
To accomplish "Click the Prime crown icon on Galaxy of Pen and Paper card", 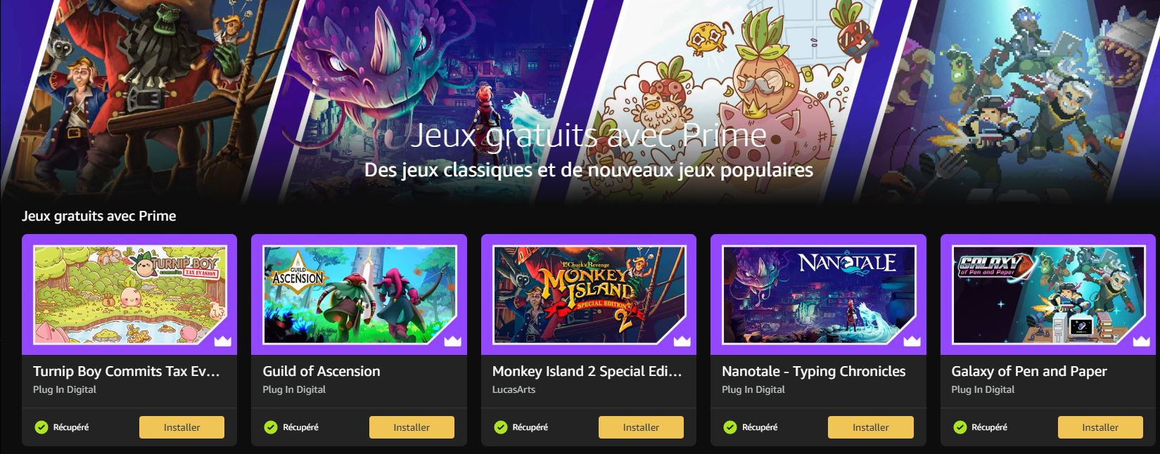I will [1141, 342].
